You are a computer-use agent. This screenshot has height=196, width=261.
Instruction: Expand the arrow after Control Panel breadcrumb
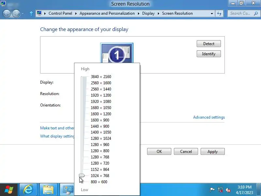coord(76,13)
